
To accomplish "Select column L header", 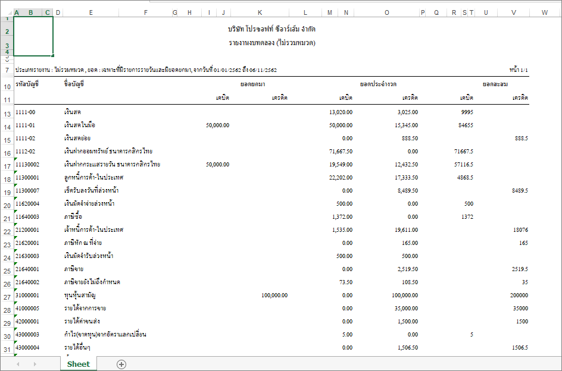I will coord(305,12).
